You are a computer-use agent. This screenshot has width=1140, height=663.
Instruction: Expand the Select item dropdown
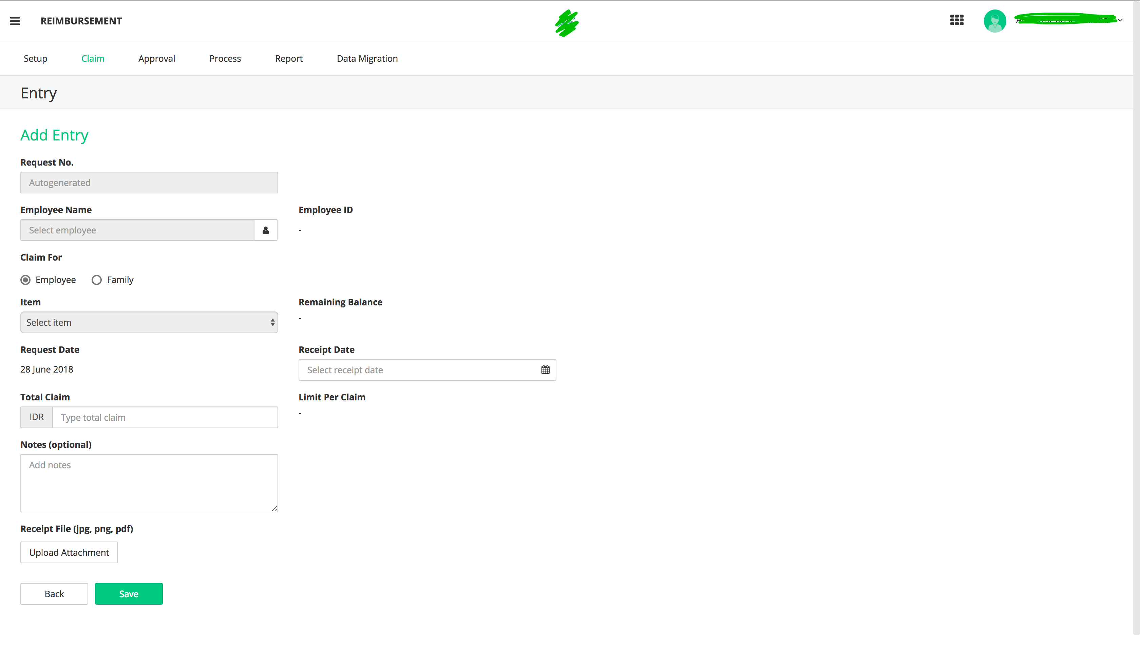[149, 322]
